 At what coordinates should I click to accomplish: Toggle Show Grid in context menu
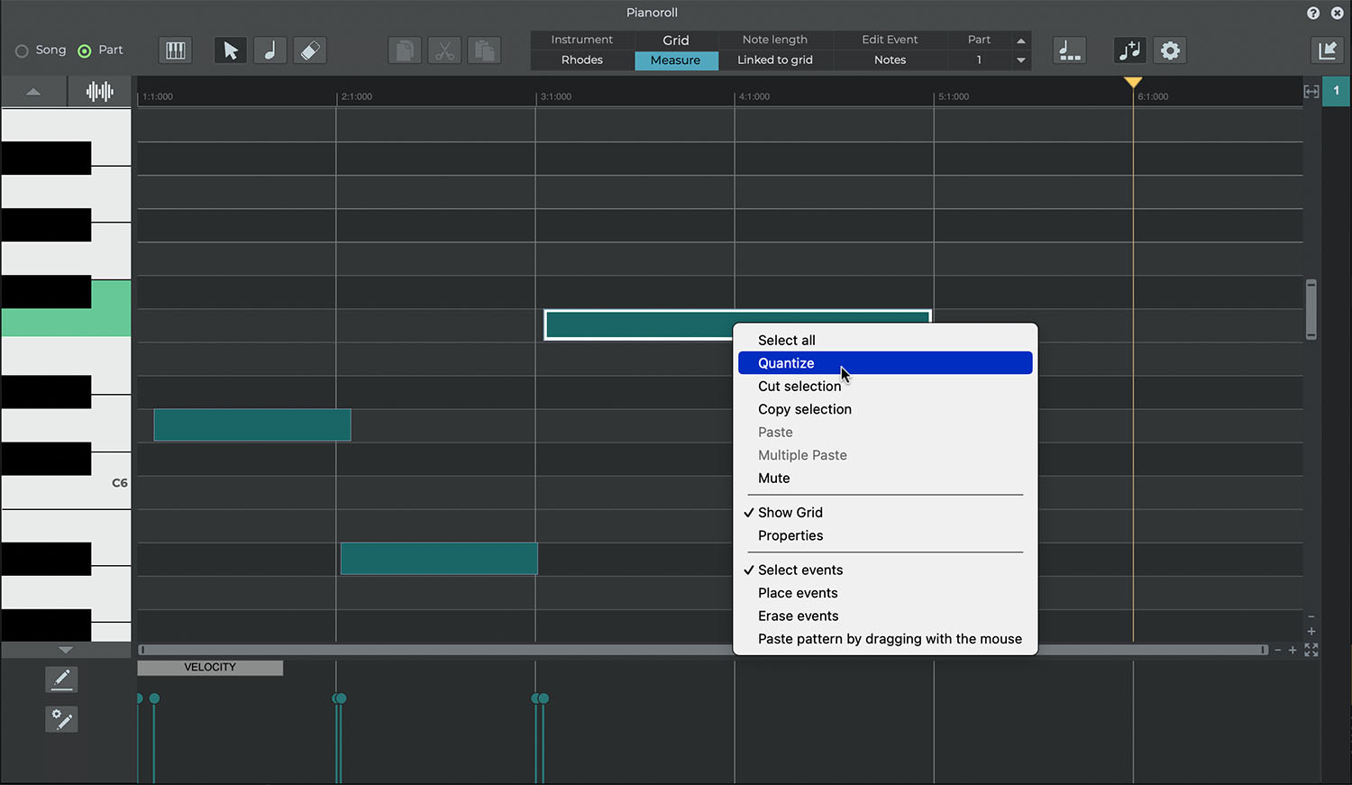(790, 512)
